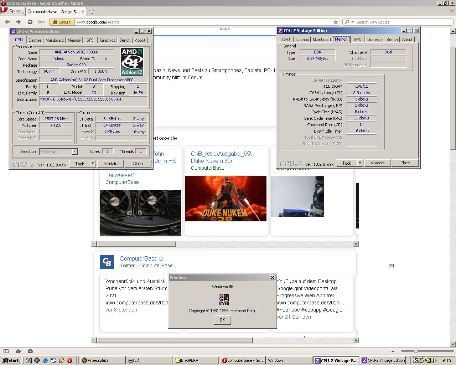Open the Opera menu button
The width and height of the screenshot is (456, 365).
click(11, 11)
